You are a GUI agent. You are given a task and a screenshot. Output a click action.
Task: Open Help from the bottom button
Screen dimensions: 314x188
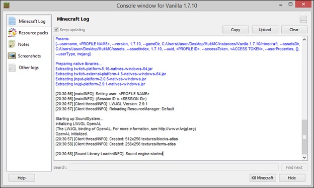(x=22, y=178)
